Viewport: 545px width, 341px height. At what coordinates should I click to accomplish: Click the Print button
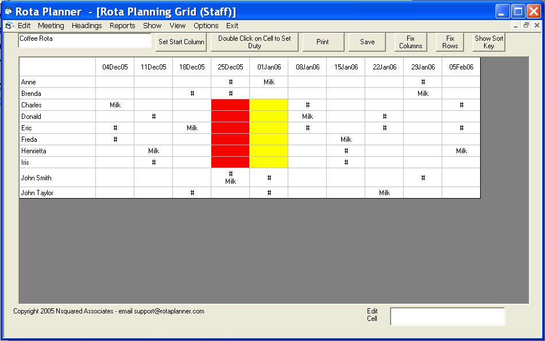[323, 42]
